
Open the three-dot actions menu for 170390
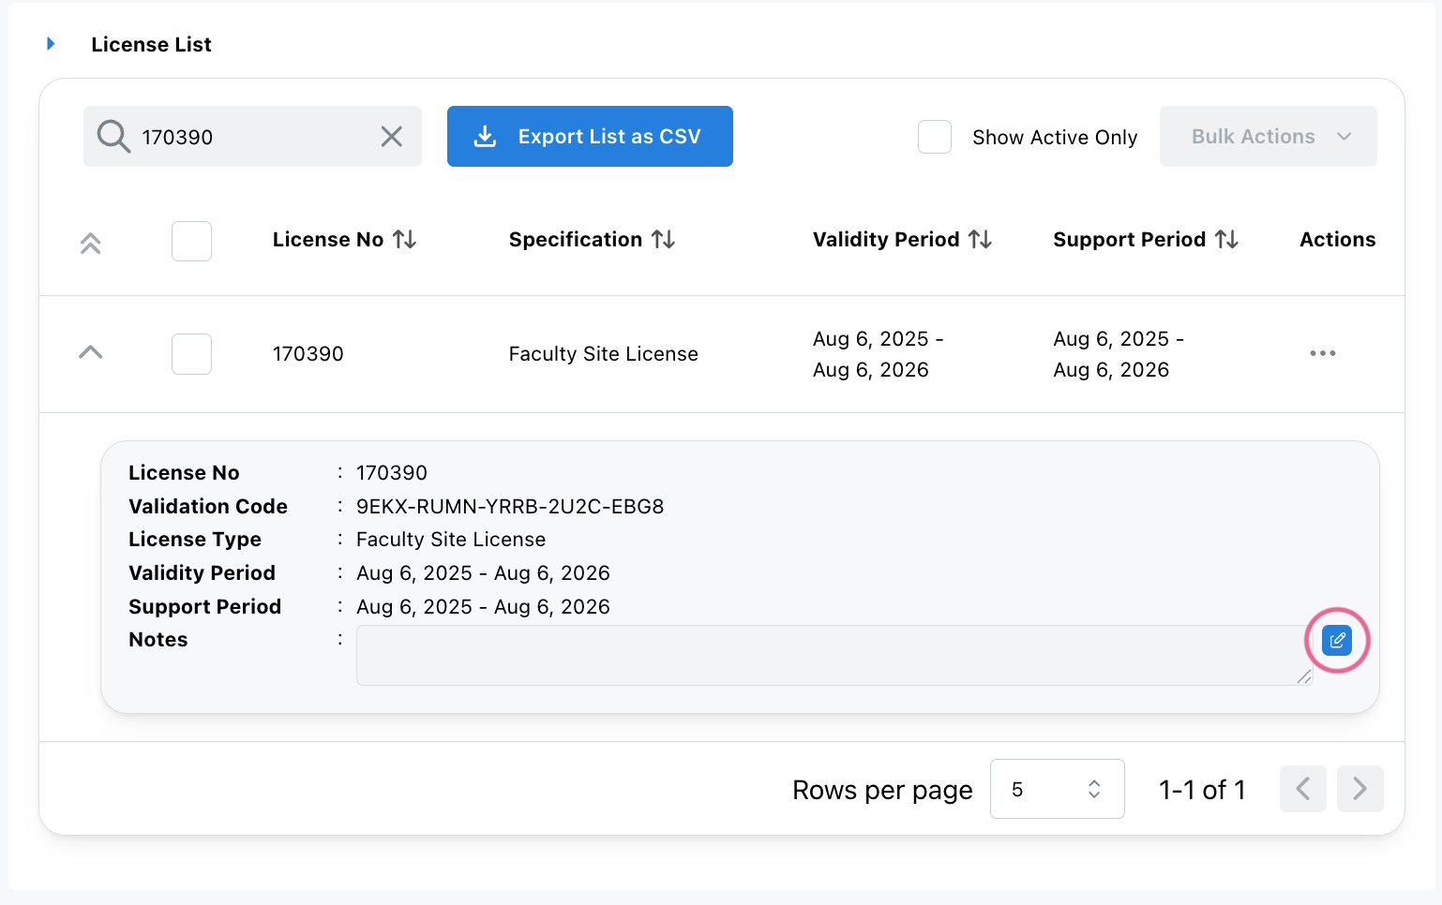point(1323,353)
